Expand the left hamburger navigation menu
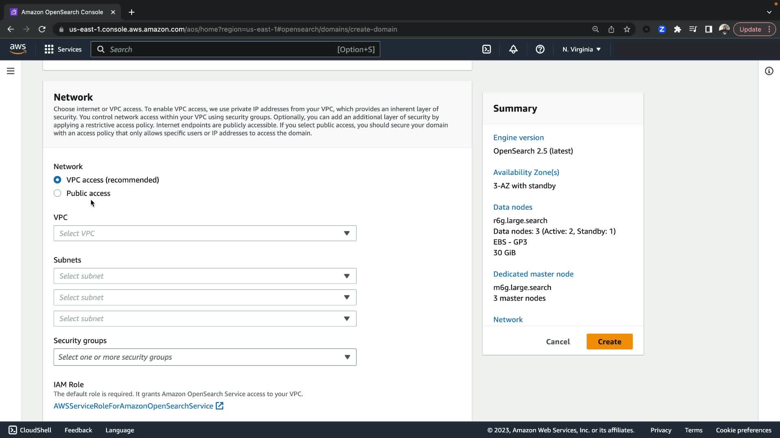The image size is (780, 438). pos(11,71)
